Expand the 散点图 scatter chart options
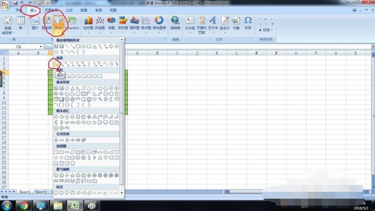Viewport: 375px width, 211px height. tap(146, 25)
